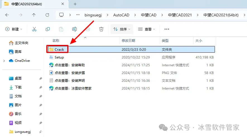The height and width of the screenshot is (137, 247).
Task: Navigate to 中望CAD2021 breadcrumb segment
Action: 180,15
